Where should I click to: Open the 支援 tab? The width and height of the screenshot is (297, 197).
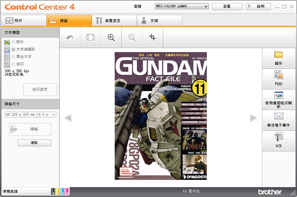(x=160, y=20)
